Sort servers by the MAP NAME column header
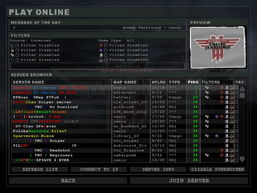Viewport: 257px width, 193px height. [125, 82]
